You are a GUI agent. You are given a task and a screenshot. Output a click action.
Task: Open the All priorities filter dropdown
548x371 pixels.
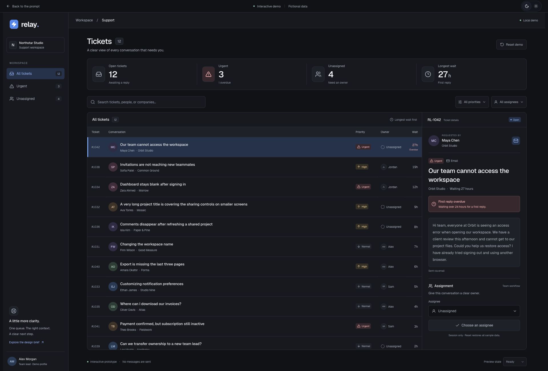coord(472,102)
